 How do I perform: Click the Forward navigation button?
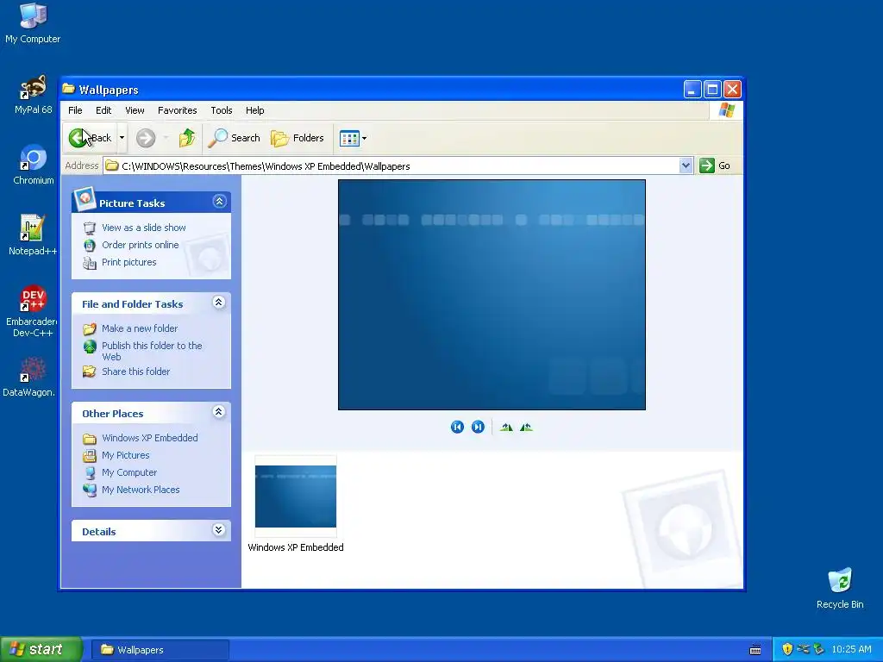pyautogui.click(x=146, y=138)
